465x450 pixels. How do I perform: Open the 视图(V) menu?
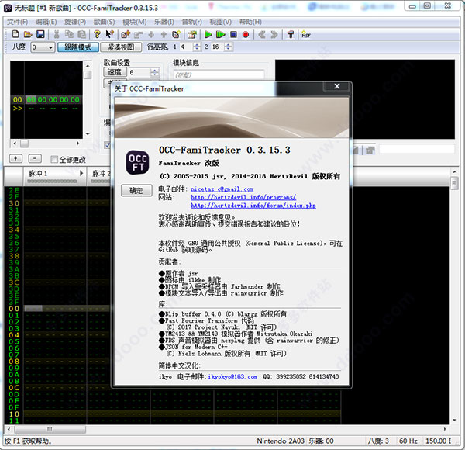click(221, 22)
